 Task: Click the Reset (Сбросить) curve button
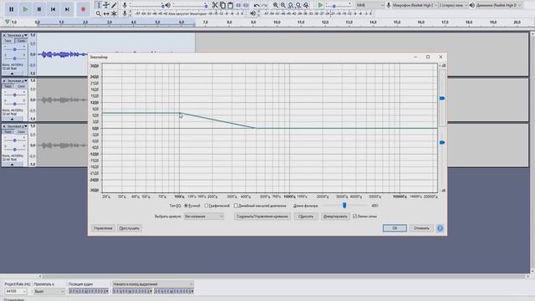pyautogui.click(x=305, y=217)
